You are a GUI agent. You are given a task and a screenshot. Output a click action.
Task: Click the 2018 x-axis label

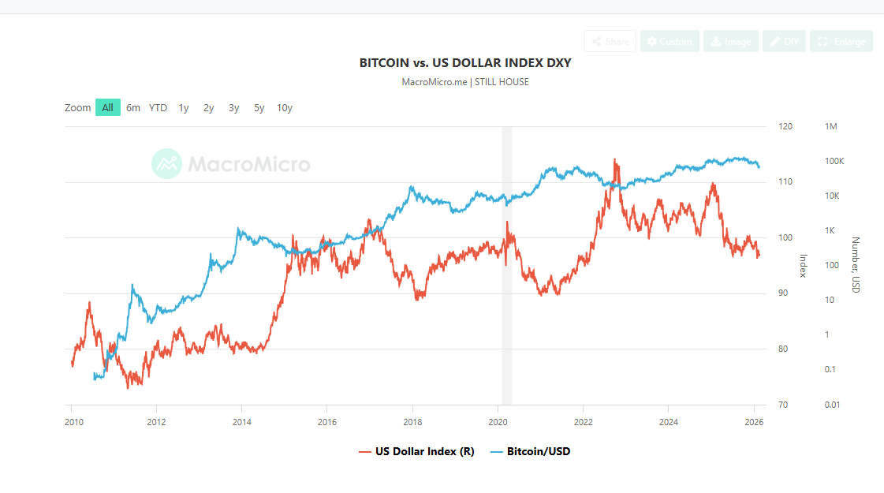(412, 420)
